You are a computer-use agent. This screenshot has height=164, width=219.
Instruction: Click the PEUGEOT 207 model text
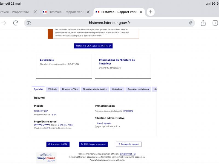click(41, 111)
